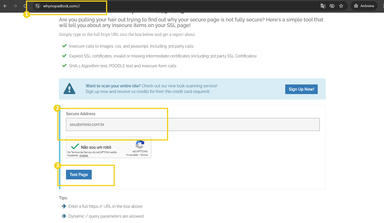This screenshot has height=223, width=384.
Task: Click the site settings tune icon in address bar
Action: click(38, 6)
